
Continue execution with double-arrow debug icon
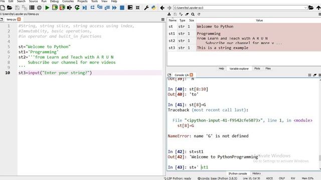tap(114, 8)
